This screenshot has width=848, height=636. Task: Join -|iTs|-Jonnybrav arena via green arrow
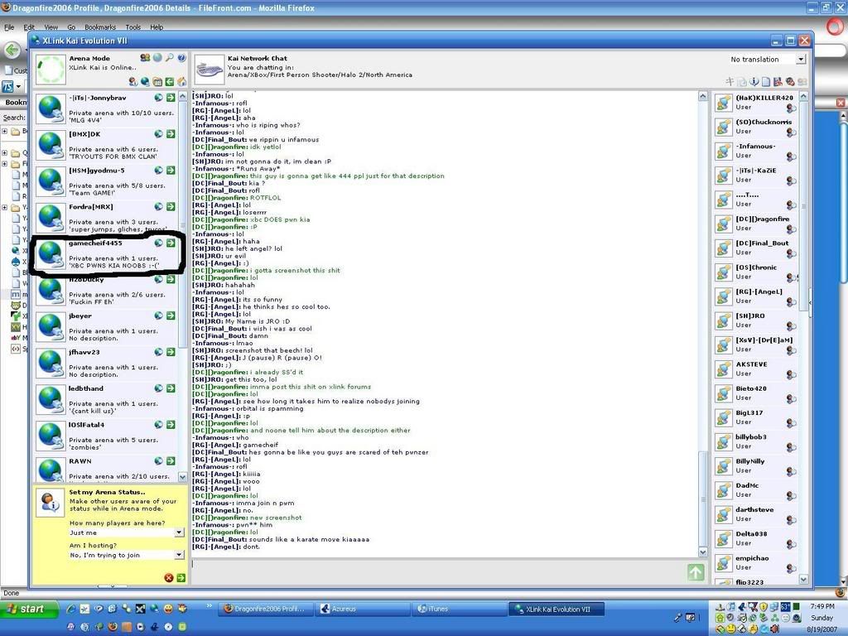click(x=171, y=98)
